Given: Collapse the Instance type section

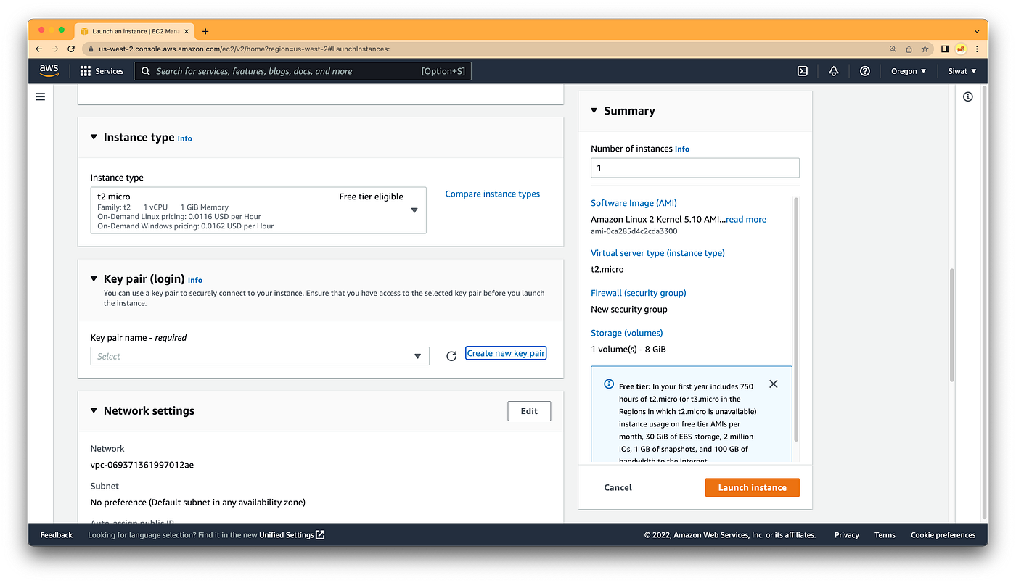Looking at the screenshot, I should pos(94,137).
